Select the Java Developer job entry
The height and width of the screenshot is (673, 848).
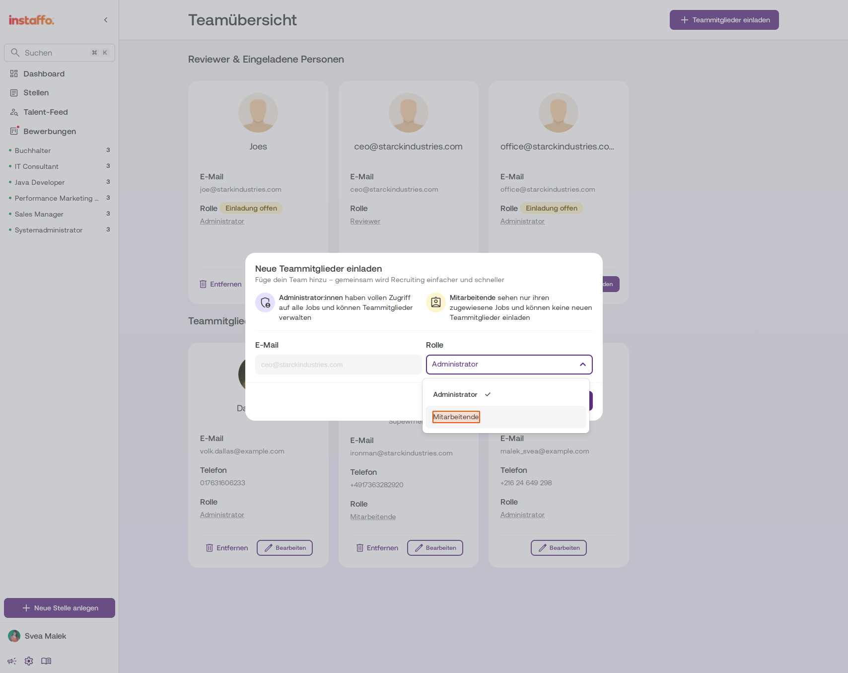click(x=60, y=182)
